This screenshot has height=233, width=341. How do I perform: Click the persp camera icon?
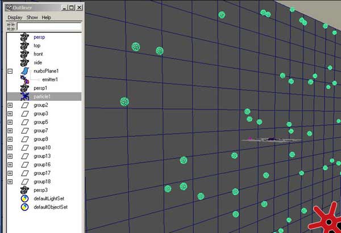tap(24, 37)
